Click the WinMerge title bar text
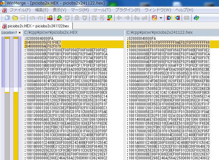The image size is (219, 160). point(56,3)
